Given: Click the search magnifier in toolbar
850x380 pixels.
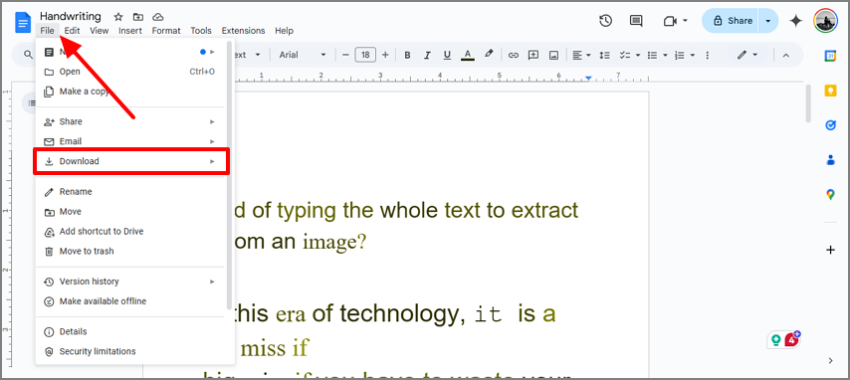Looking at the screenshot, I should coord(28,55).
